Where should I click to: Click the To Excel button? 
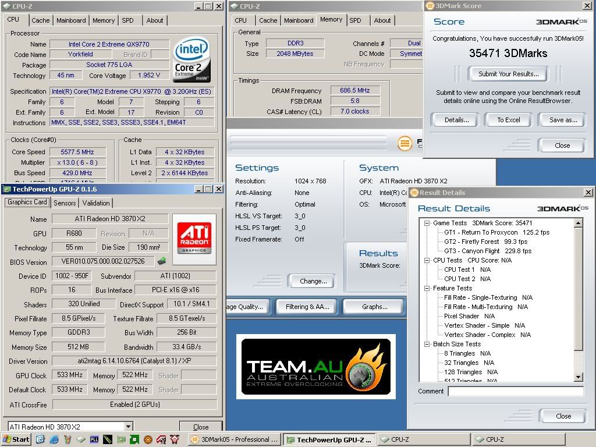(508, 120)
